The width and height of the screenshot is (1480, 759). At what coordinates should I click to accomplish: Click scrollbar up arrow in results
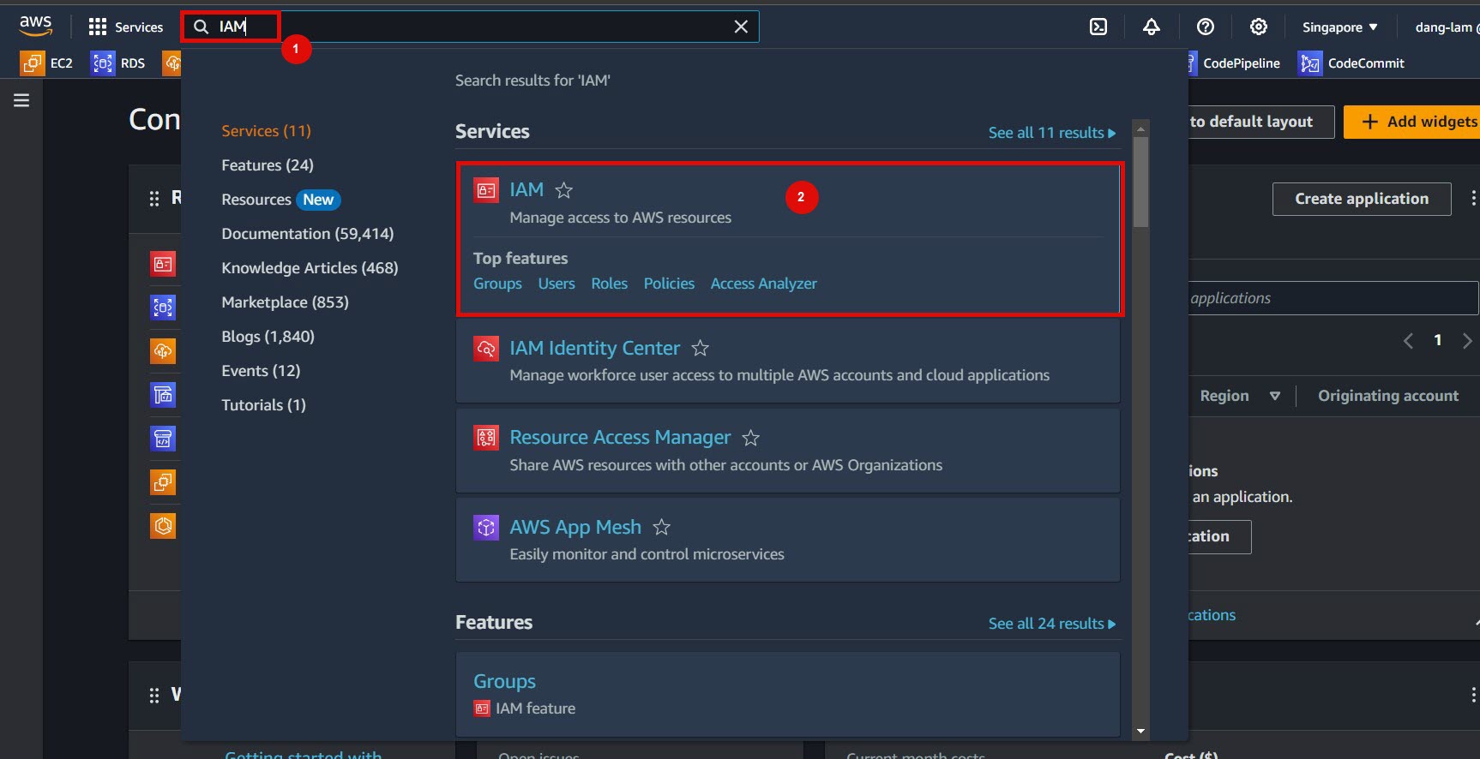[1140, 129]
